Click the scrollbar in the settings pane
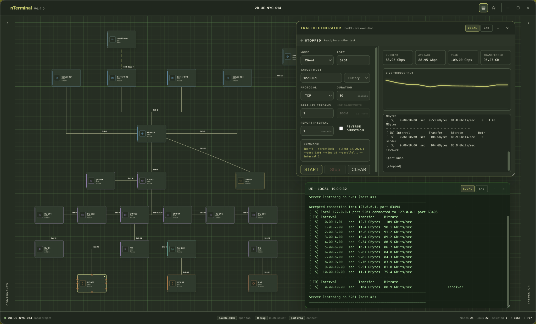536x324 pixels. click(376, 110)
